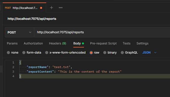Open the Pre-request Script tab
Image resolution: width=170 pixels, height=97 pixels.
tap(103, 43)
